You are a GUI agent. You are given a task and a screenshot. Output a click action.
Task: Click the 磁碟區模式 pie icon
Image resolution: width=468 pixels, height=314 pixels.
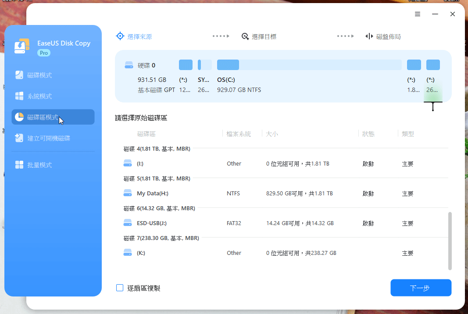click(19, 117)
